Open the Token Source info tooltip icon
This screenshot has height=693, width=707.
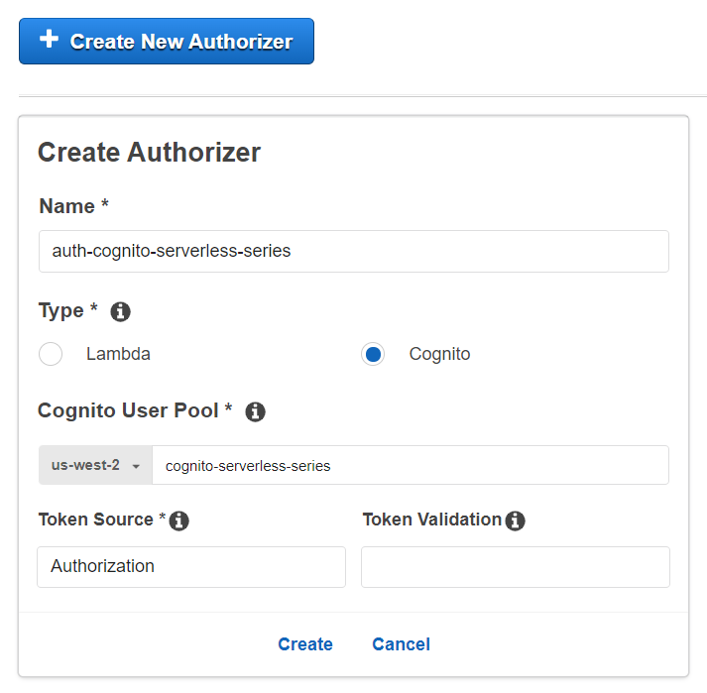(x=179, y=520)
